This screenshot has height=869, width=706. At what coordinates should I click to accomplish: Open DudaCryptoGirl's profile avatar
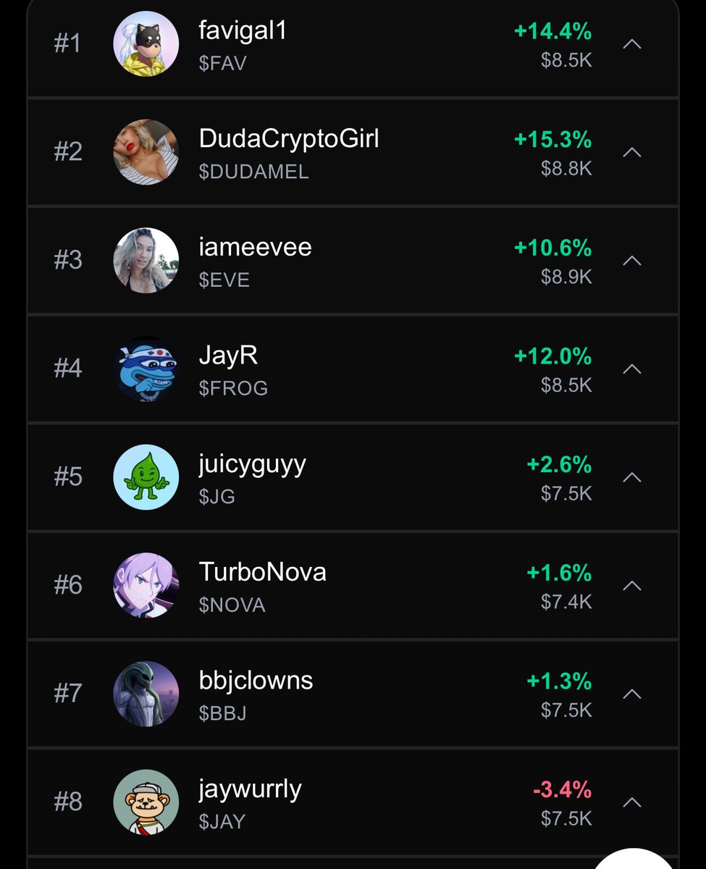[x=146, y=152]
